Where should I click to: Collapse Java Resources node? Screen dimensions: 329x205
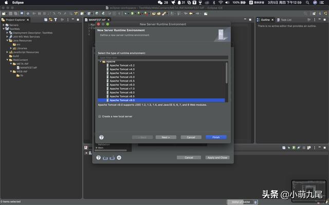click(x=7, y=40)
